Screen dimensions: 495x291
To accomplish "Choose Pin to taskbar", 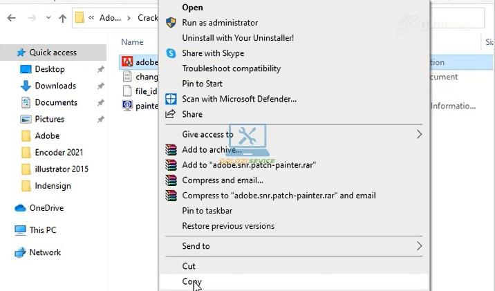I will coord(207,211).
